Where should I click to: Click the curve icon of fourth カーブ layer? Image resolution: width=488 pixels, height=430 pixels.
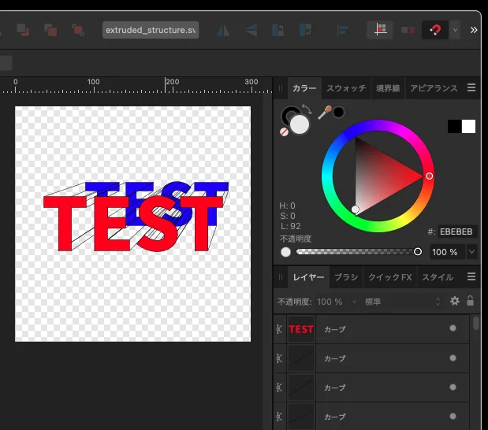coord(279,417)
